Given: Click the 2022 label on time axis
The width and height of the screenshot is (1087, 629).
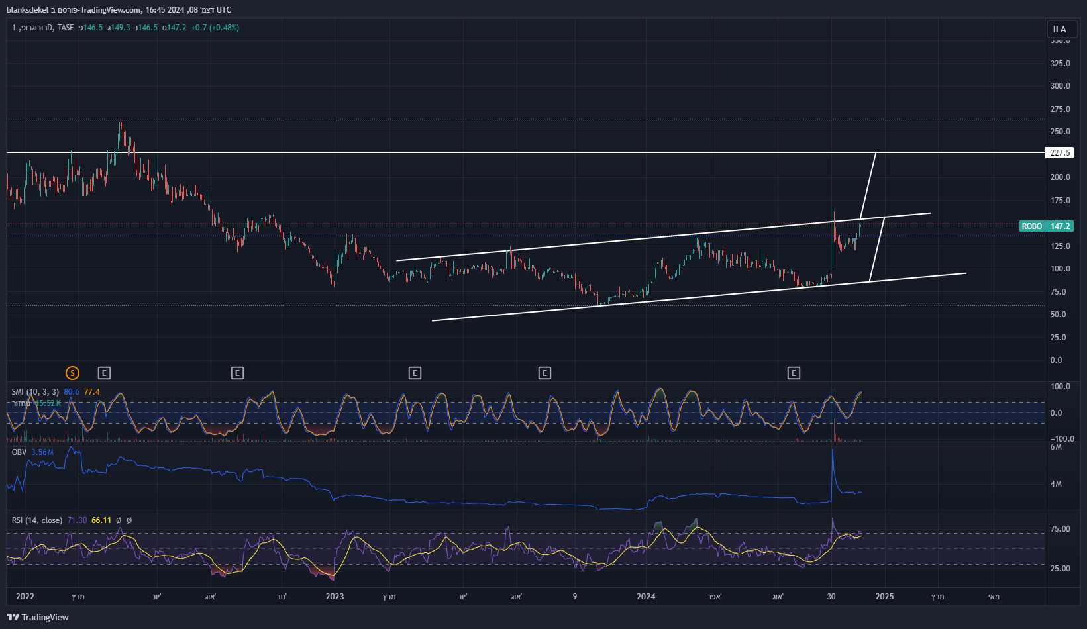Looking at the screenshot, I should (25, 597).
